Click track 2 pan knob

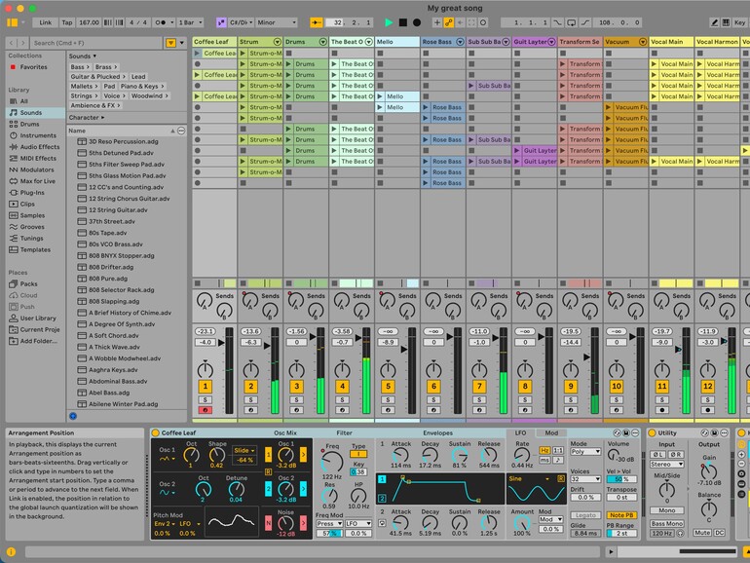[x=250, y=370]
